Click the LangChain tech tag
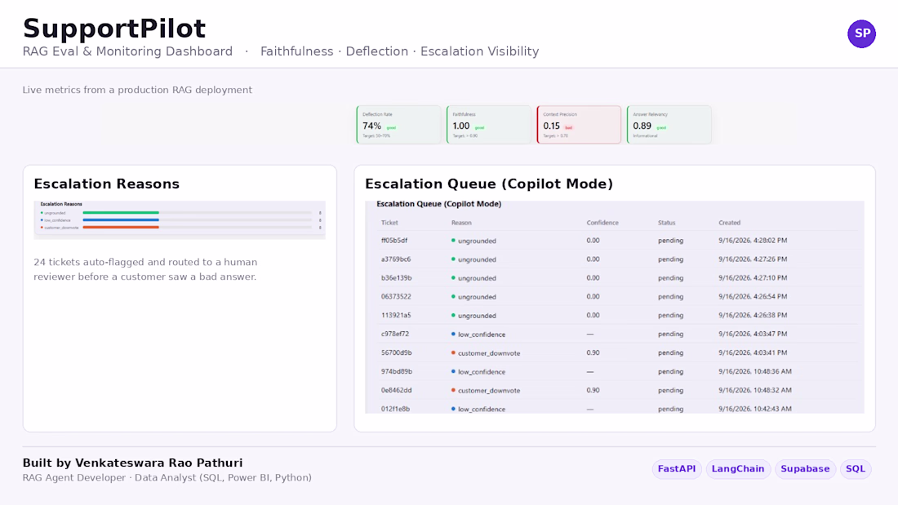898x505 pixels. (x=738, y=469)
